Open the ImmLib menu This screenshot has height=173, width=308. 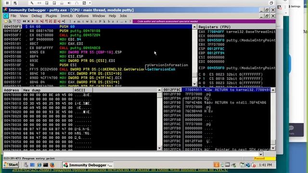point(66,16)
